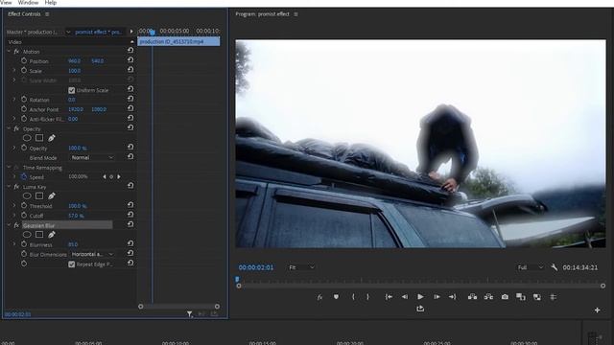The image size is (614, 345).
Task: Open Full playback resolution dropdown
Action: click(x=531, y=267)
